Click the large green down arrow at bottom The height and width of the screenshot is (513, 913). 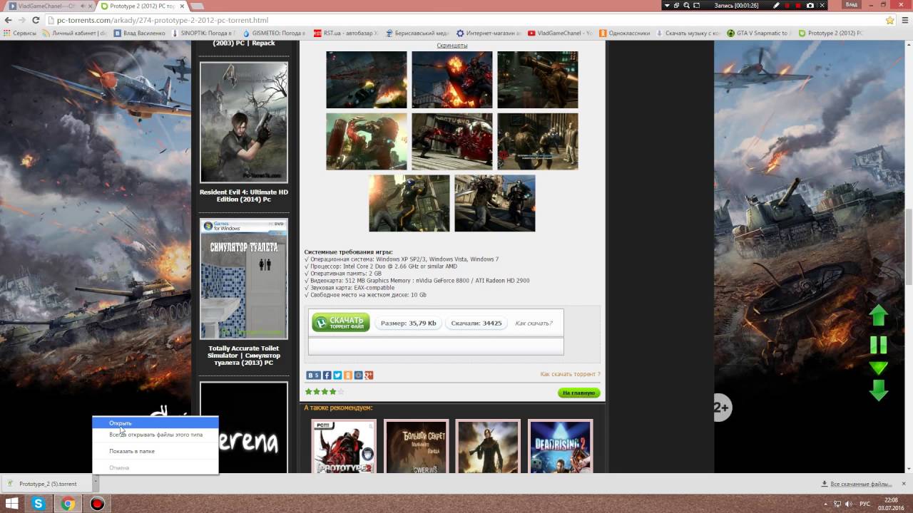pyautogui.click(x=879, y=390)
